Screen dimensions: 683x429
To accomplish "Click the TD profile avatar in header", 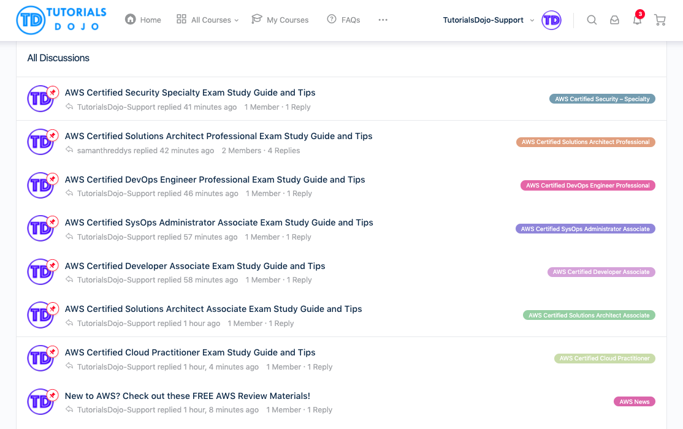I will 551,20.
